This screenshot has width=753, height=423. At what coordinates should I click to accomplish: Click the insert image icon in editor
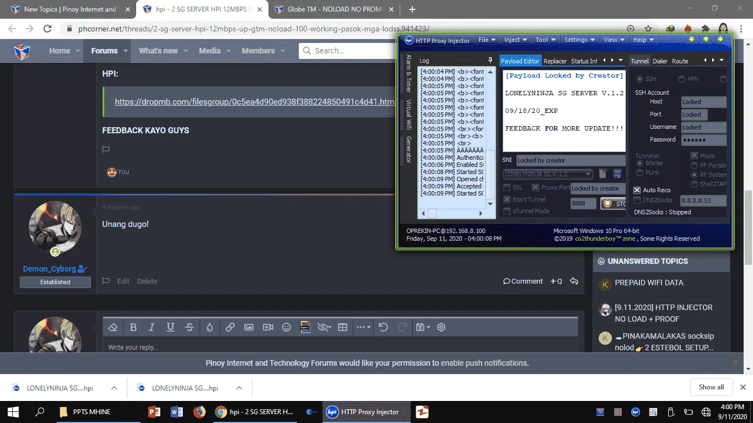tap(249, 327)
